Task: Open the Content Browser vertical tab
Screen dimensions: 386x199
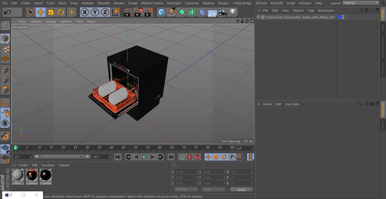Action: click(x=383, y=47)
